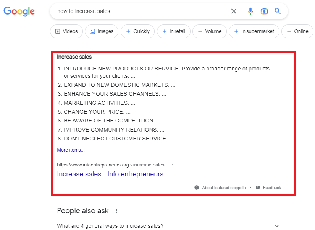The image size is (315, 230).
Task: Click the Feedback flag icon
Action: pos(258,188)
